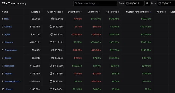The image size is (175, 93).
Task: Select Binance assets value $140.529b
Action: click(x=35, y=42)
